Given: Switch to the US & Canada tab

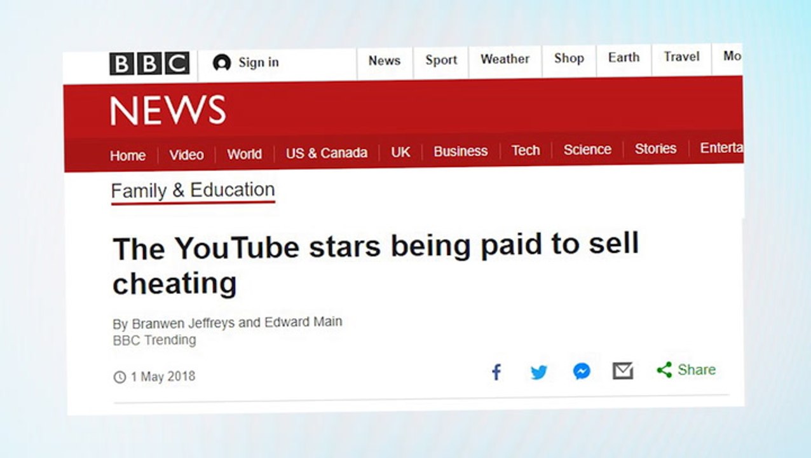Looking at the screenshot, I should (326, 153).
